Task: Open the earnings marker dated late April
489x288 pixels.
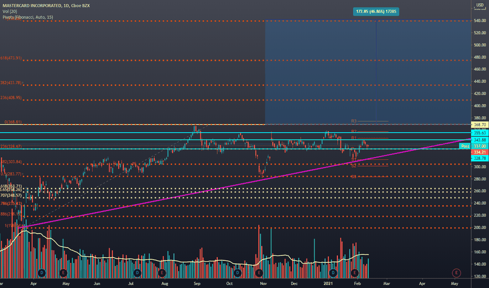Action: 63,273
